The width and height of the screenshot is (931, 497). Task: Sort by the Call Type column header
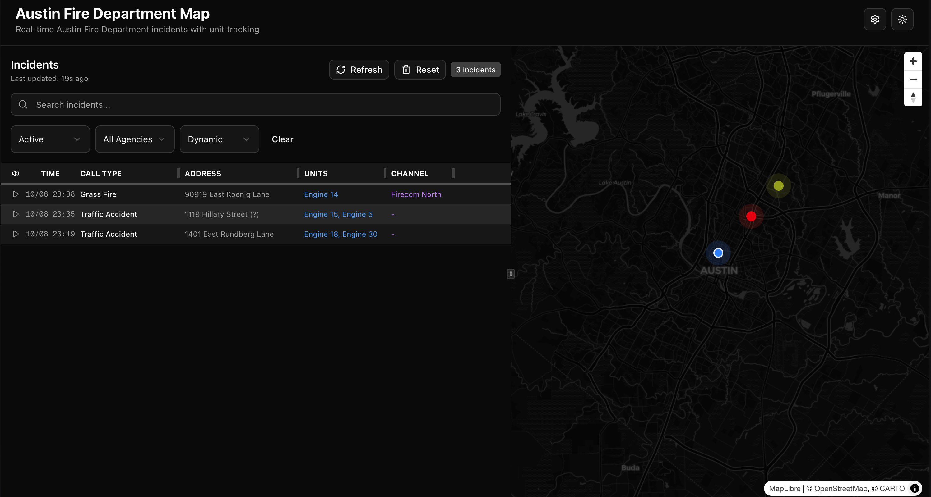101,174
